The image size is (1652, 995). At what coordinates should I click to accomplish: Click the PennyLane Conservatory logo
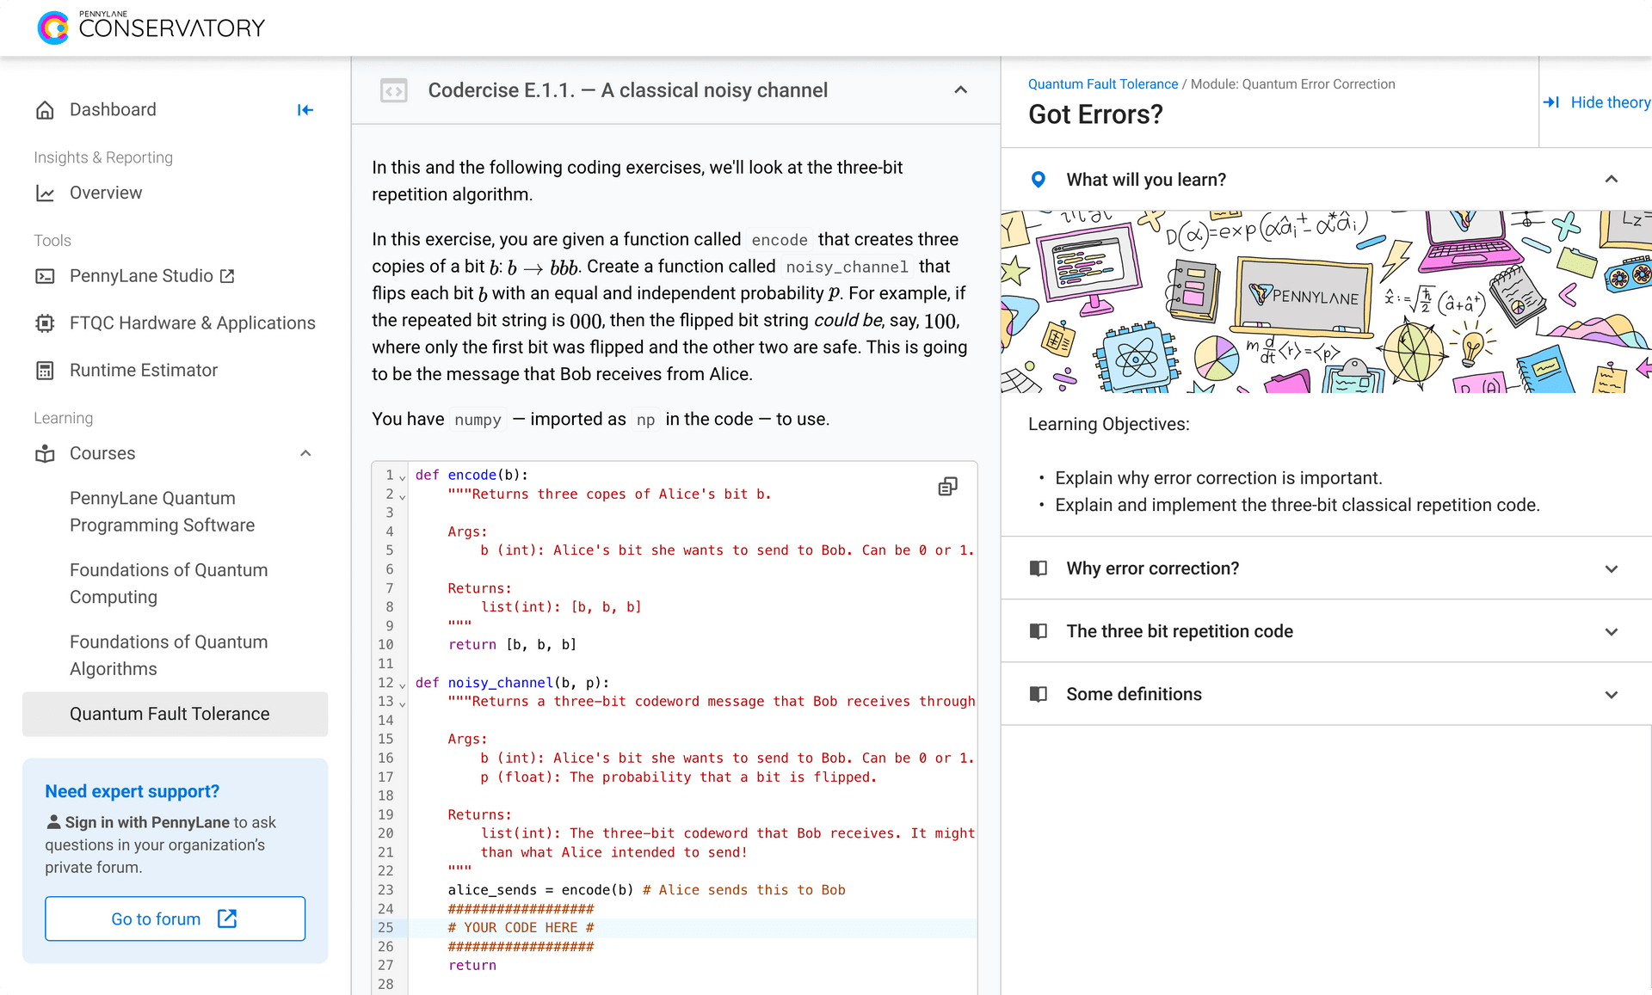click(151, 28)
